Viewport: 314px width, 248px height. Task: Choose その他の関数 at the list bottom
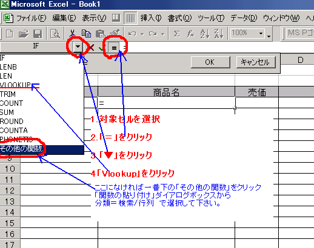[42, 149]
